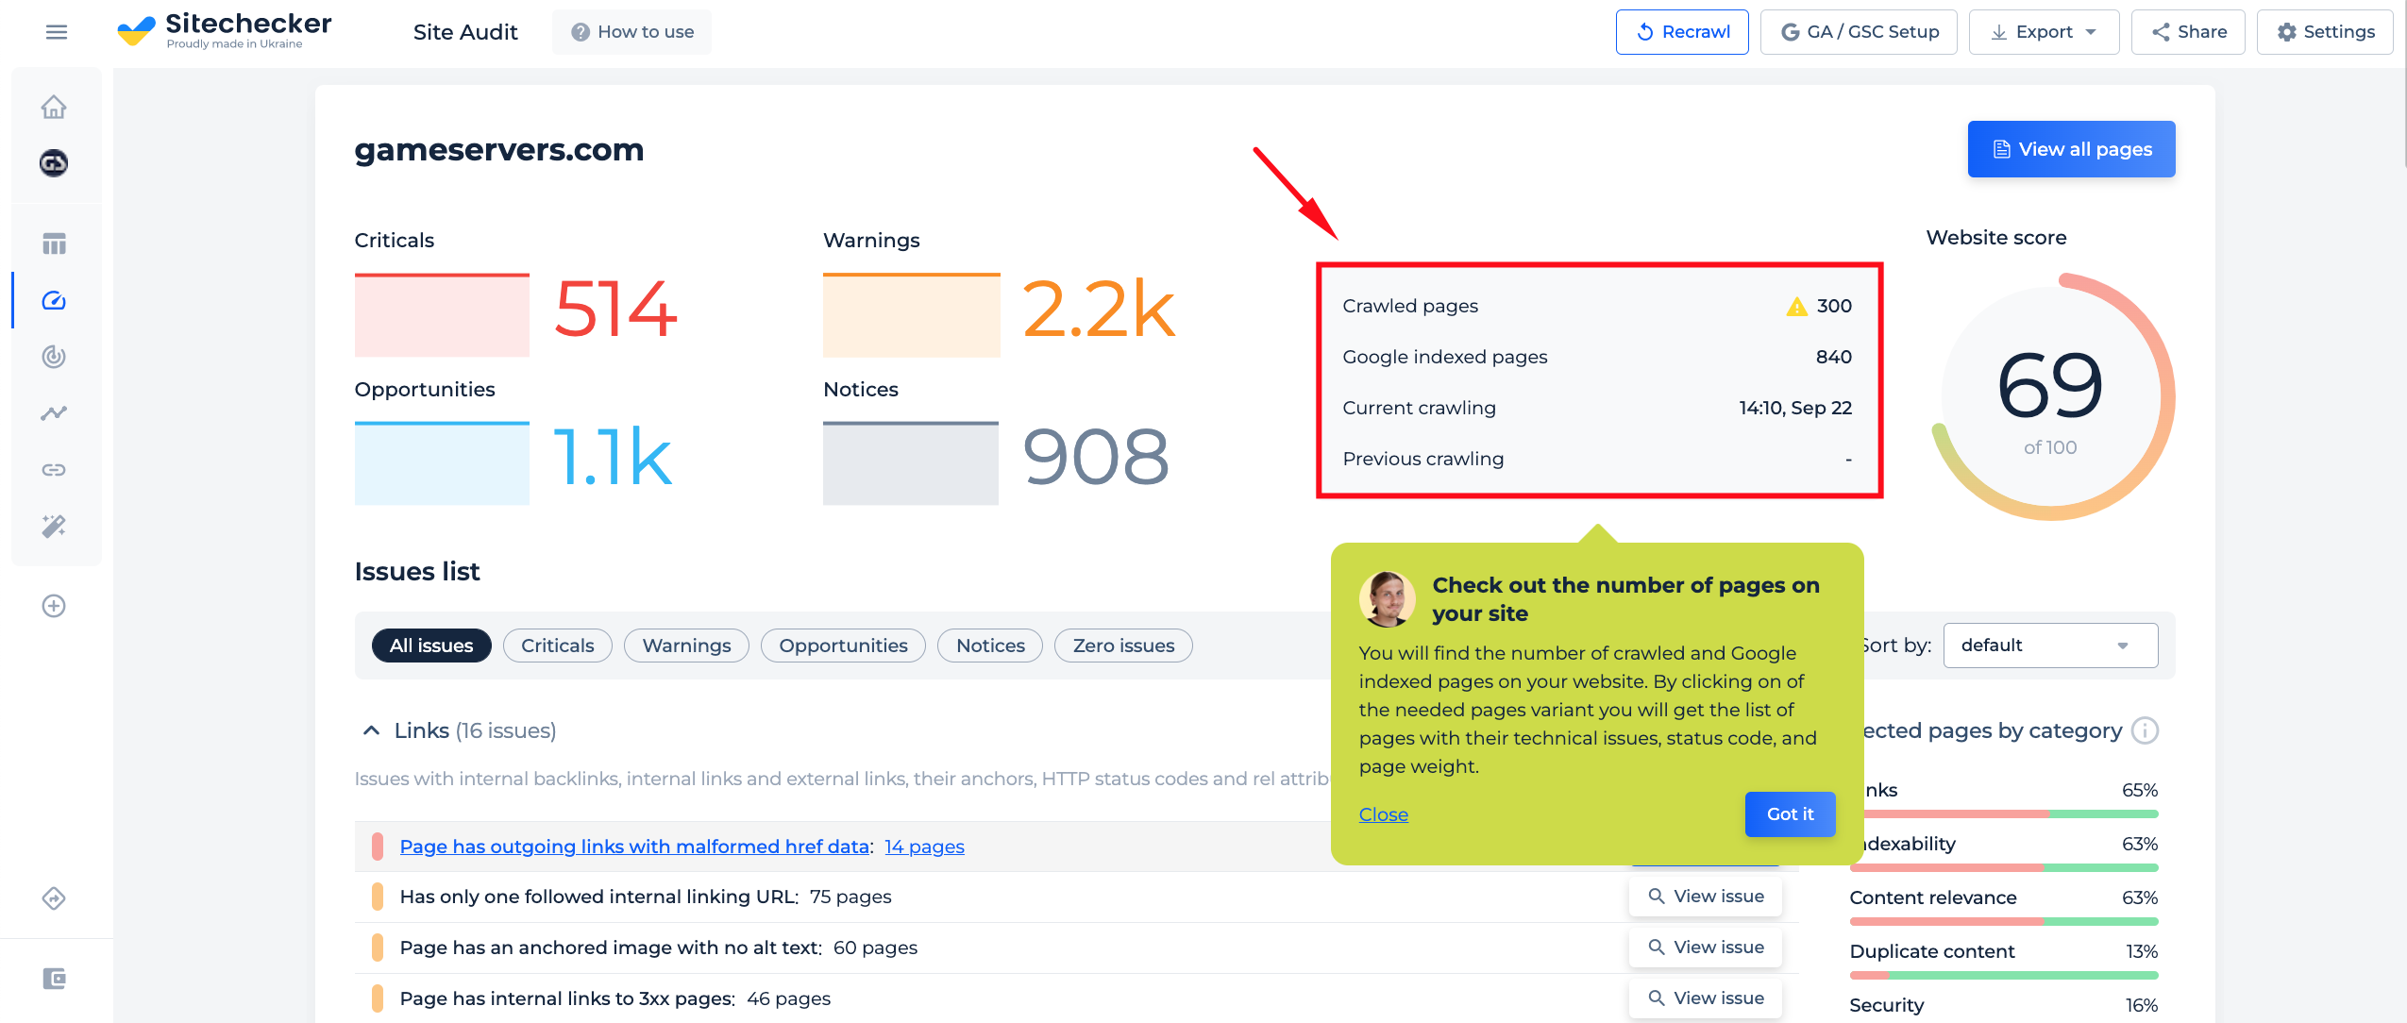Click the blue Opportunities color block

[442, 463]
